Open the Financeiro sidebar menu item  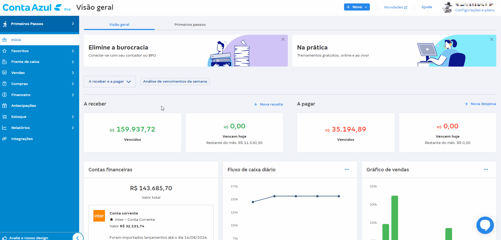click(x=40, y=95)
